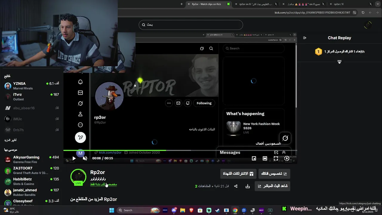Open File Explorer from the taskbar
The image size is (382, 215).
click(183, 210)
